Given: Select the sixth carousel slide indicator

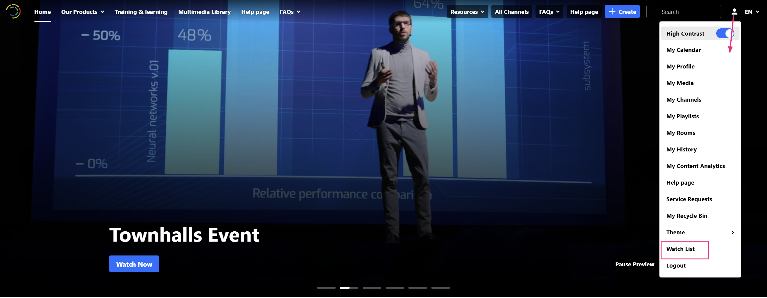Looking at the screenshot, I should pos(441,288).
